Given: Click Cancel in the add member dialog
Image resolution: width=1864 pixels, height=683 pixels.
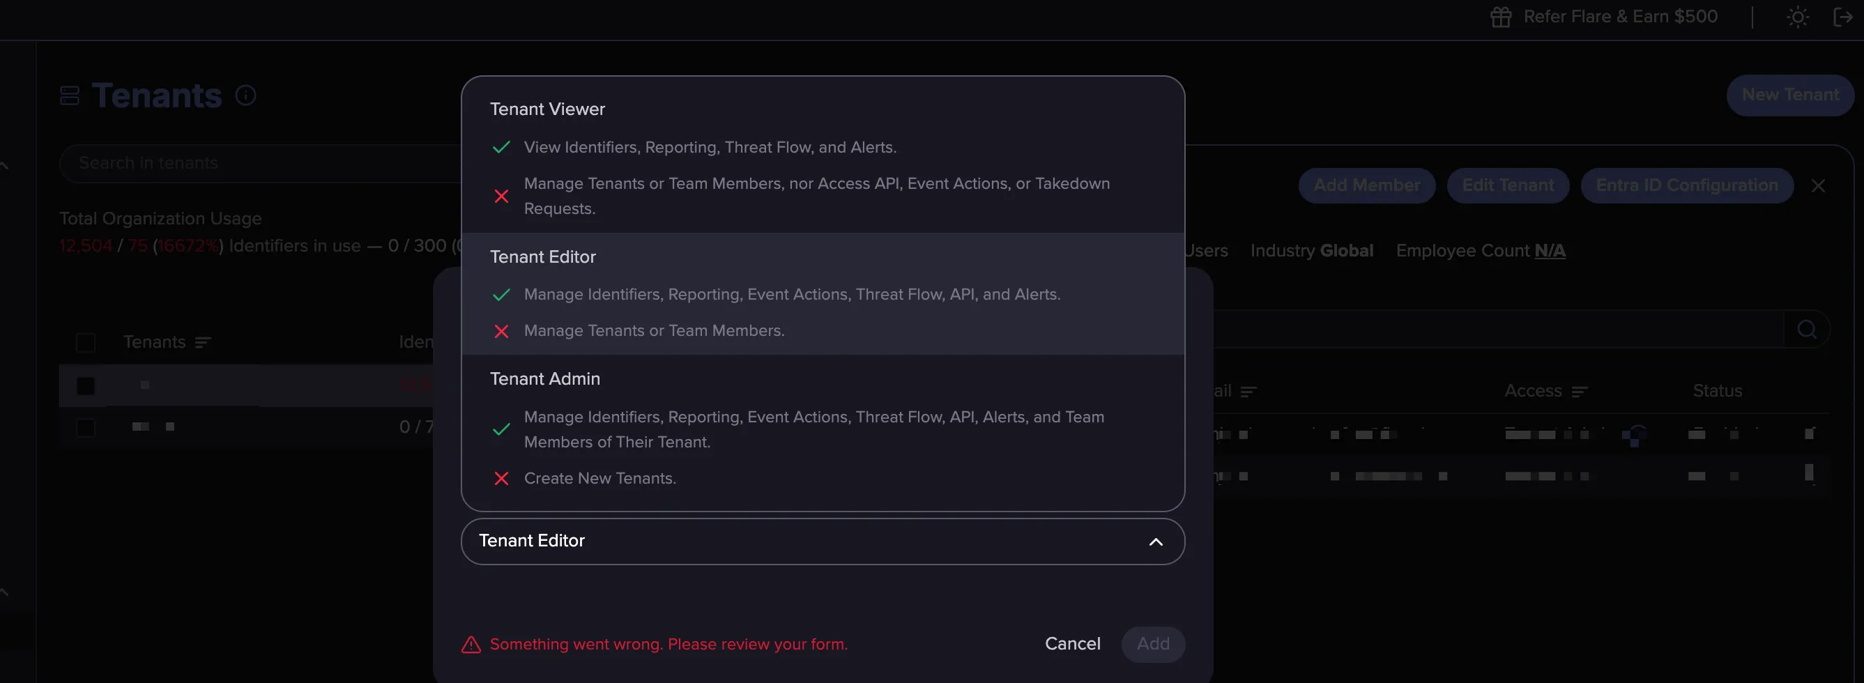Looking at the screenshot, I should (1072, 644).
